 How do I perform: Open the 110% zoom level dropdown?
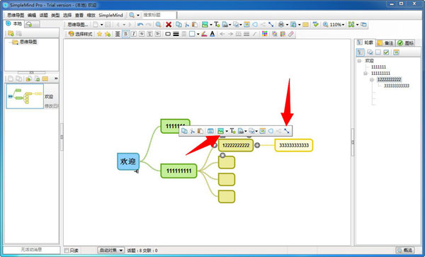pyautogui.click(x=336, y=25)
